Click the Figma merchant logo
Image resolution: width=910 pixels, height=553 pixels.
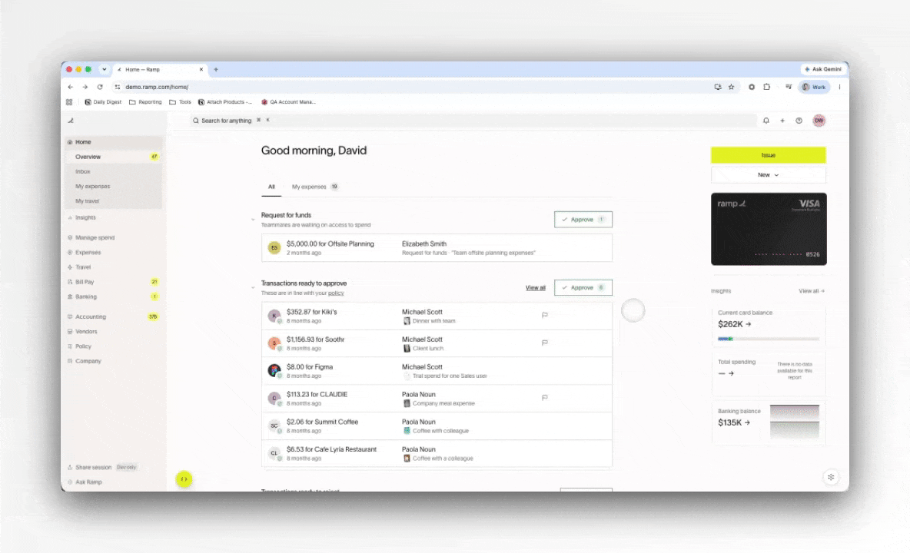coord(274,370)
